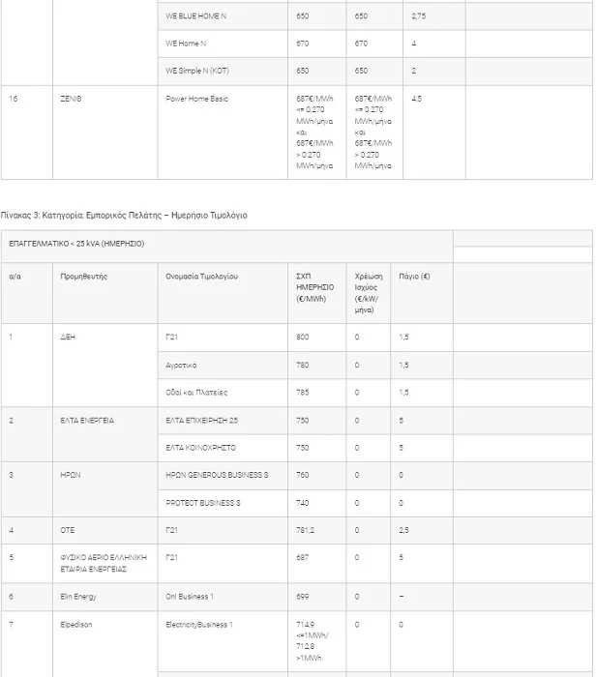Select the Ονομασία Τιμολογίου column header

(201, 277)
